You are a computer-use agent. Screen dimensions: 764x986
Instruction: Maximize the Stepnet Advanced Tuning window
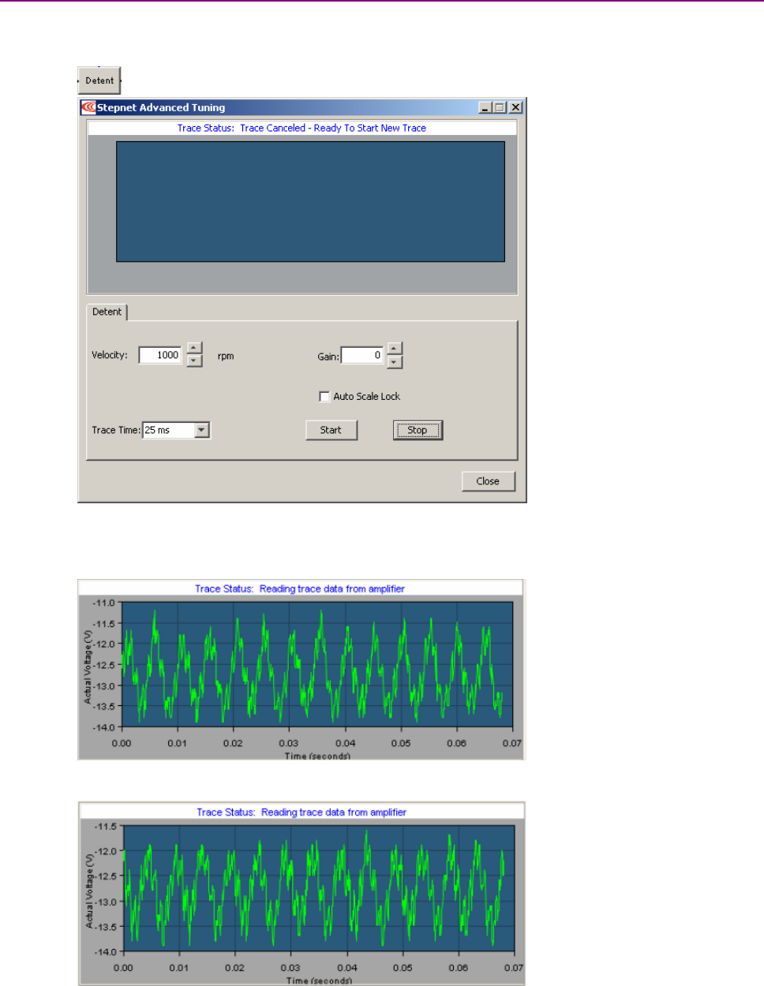pos(500,107)
